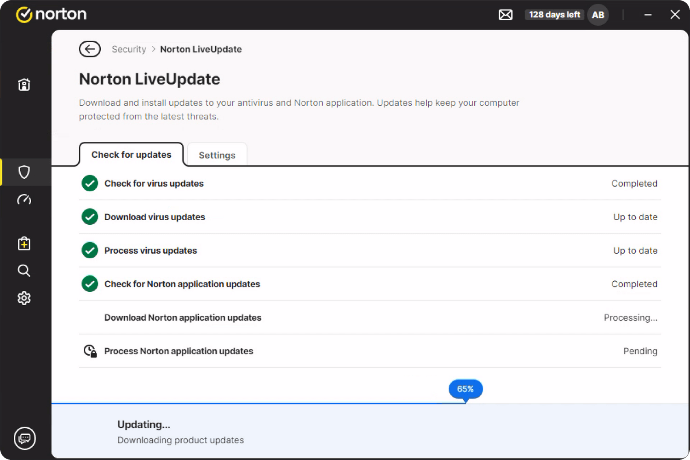Click the Security breadcrumb link
The height and width of the screenshot is (460, 690).
click(129, 49)
